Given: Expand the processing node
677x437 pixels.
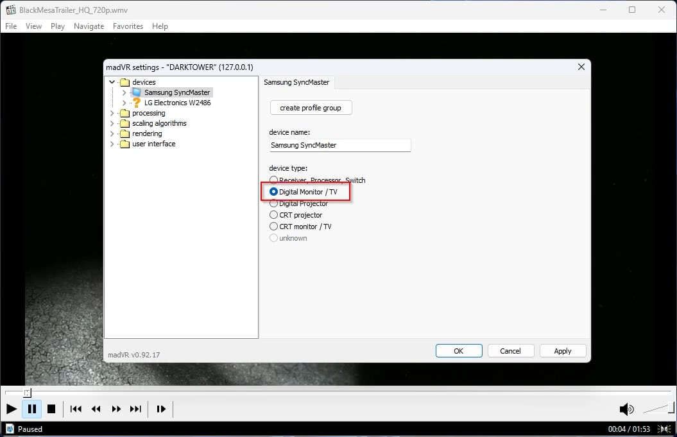Looking at the screenshot, I should 112,113.
